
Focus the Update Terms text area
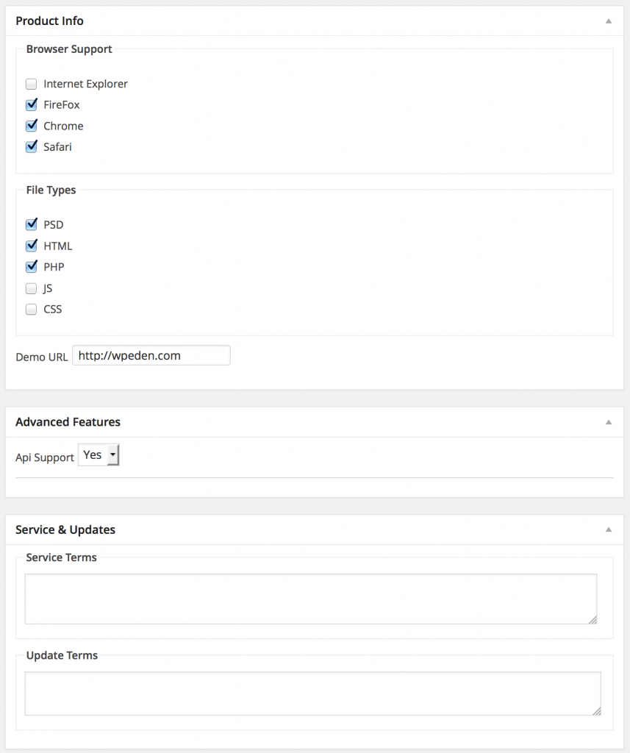[312, 693]
